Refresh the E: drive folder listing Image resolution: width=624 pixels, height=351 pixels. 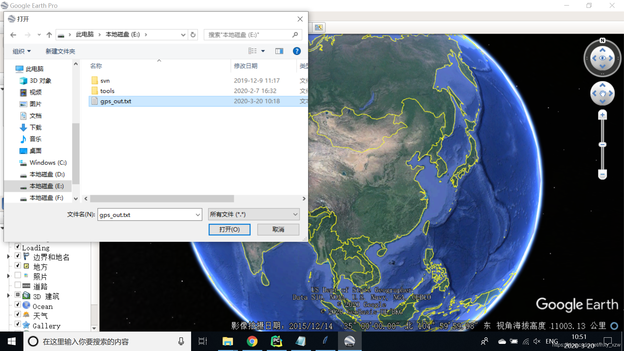point(193,35)
